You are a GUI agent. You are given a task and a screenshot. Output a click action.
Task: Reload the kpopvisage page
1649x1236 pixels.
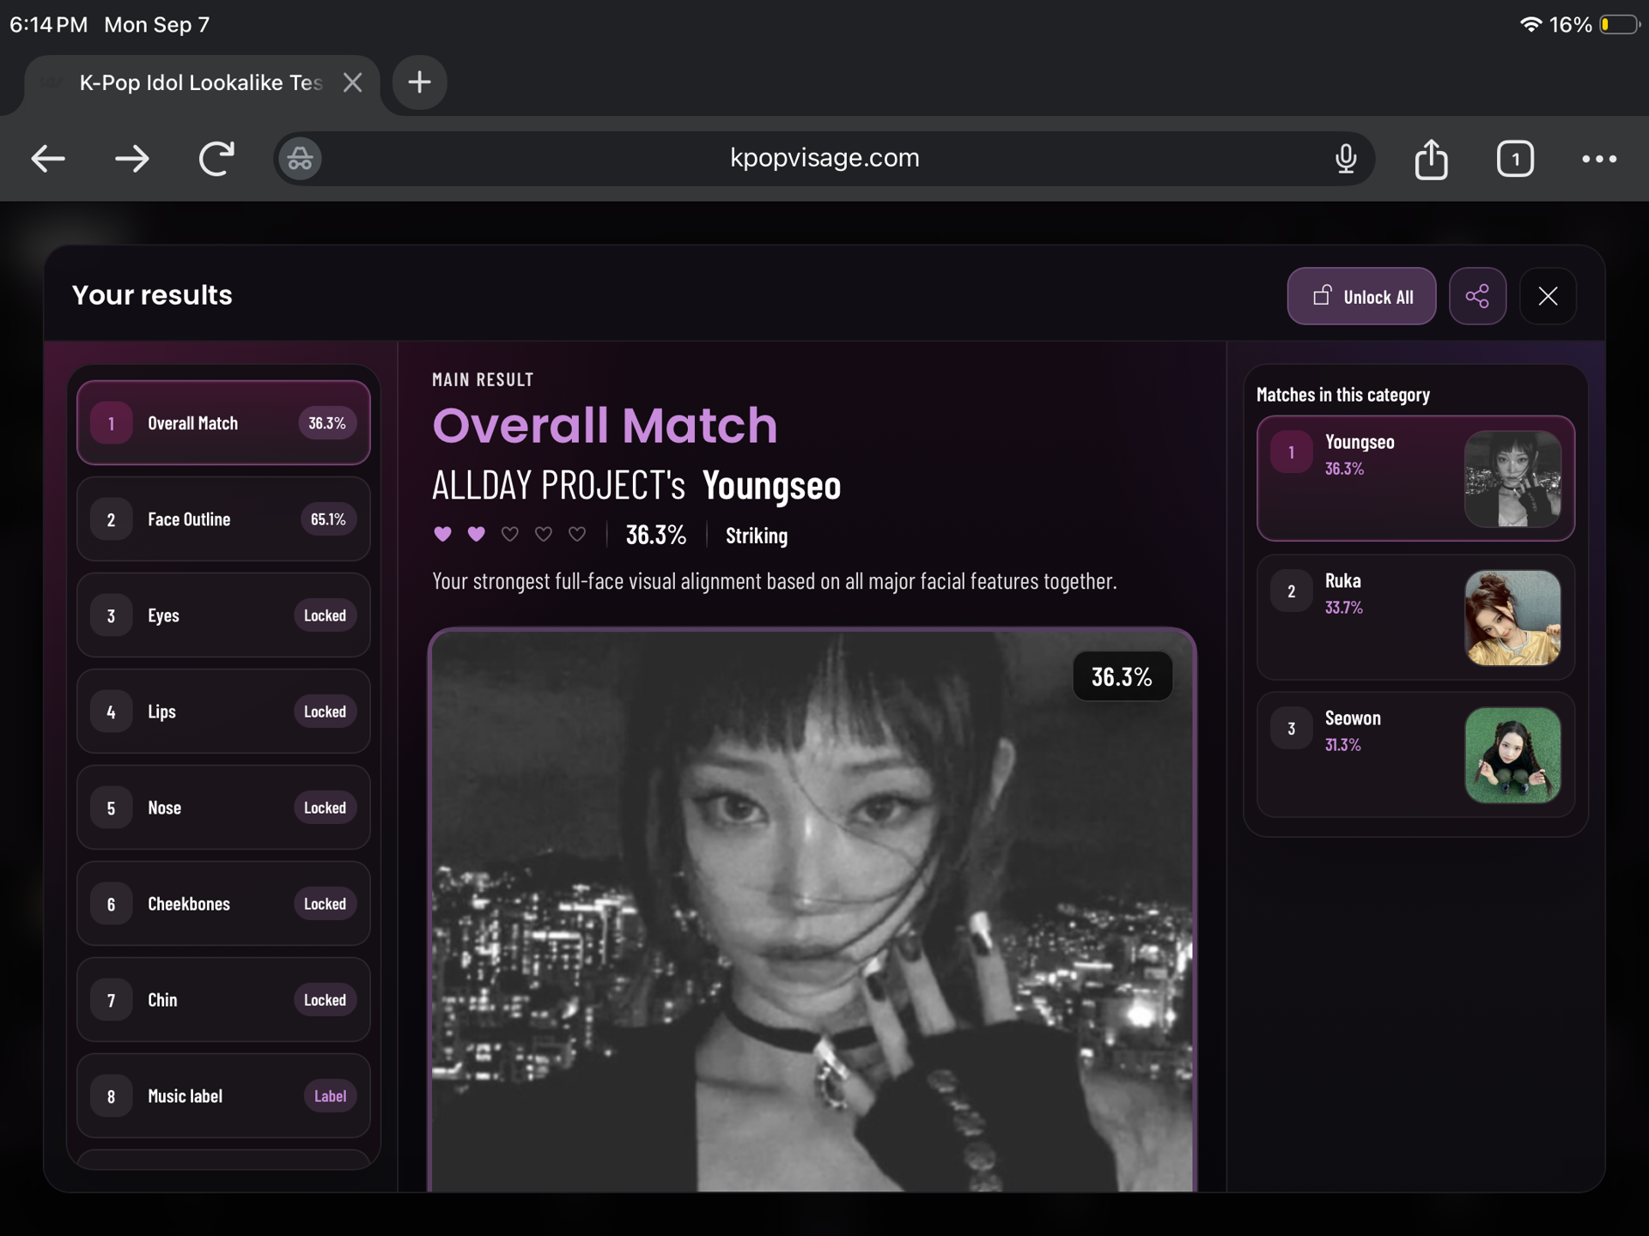216,159
